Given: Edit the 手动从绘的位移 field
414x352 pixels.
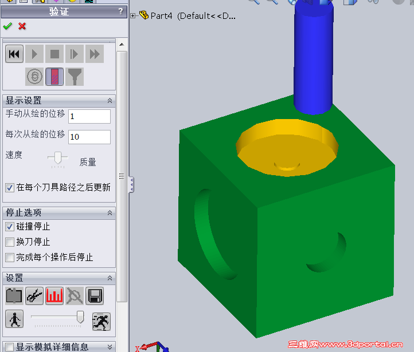Looking at the screenshot, I should click(89, 116).
